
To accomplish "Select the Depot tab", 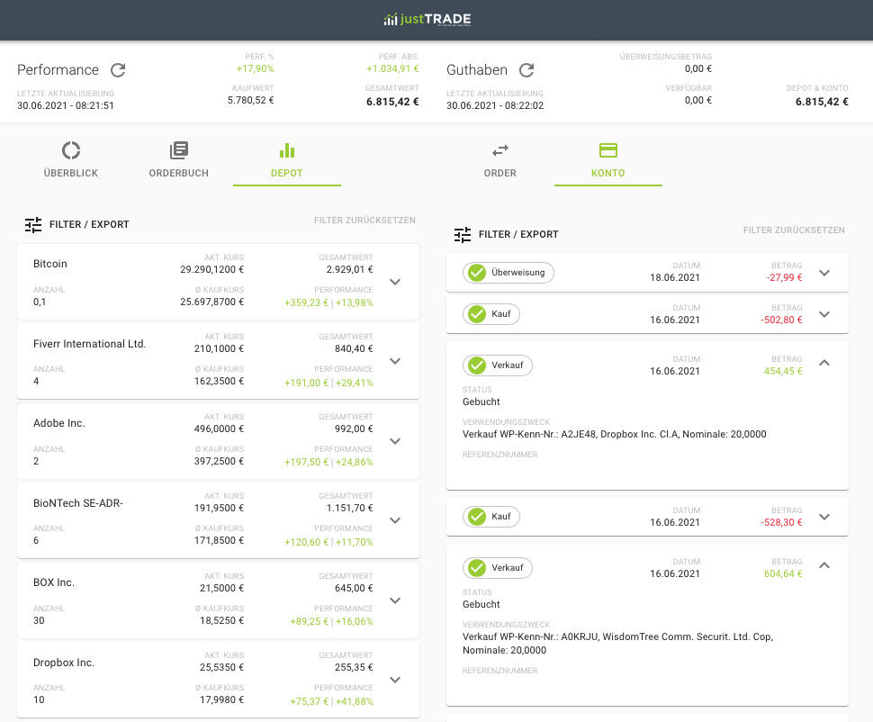I will click(x=287, y=160).
